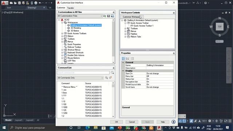Click the Save all customization files icon
233x131 pixels.
108,16
